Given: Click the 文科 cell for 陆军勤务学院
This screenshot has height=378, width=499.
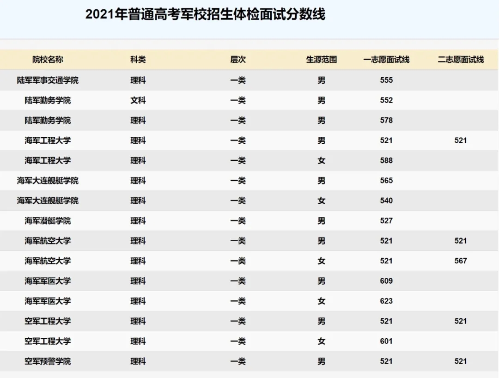Looking at the screenshot, I should (x=138, y=100).
